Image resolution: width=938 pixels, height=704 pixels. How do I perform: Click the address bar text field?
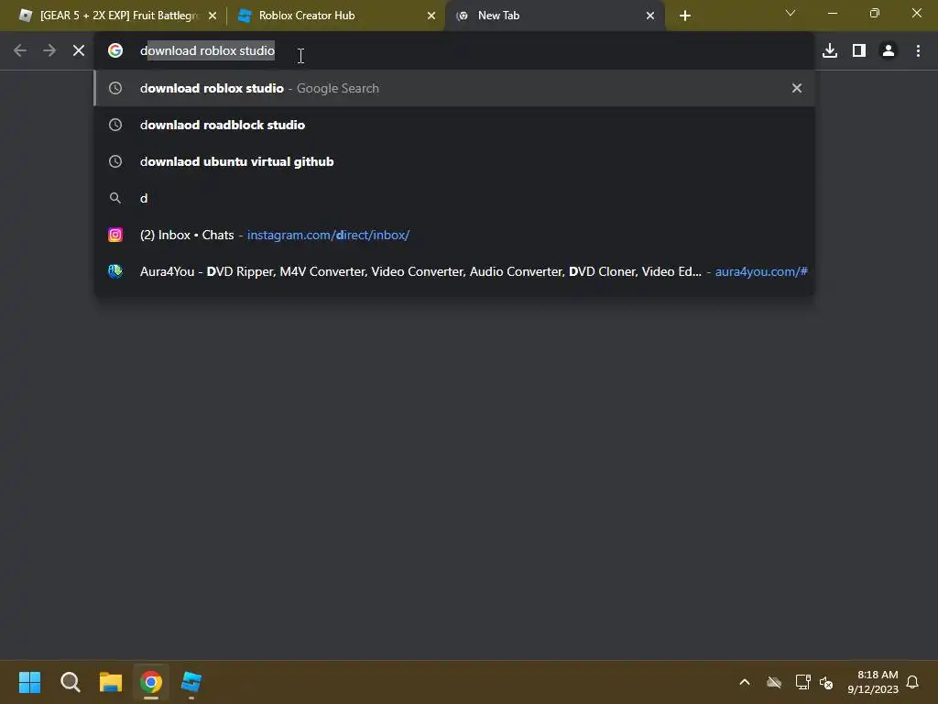tap(454, 51)
